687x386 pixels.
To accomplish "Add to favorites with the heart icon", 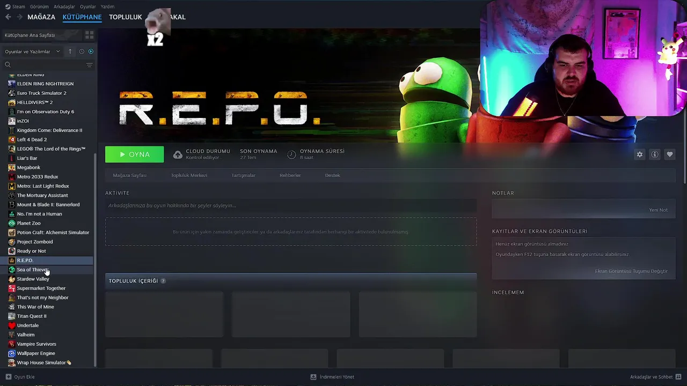I will coord(670,154).
